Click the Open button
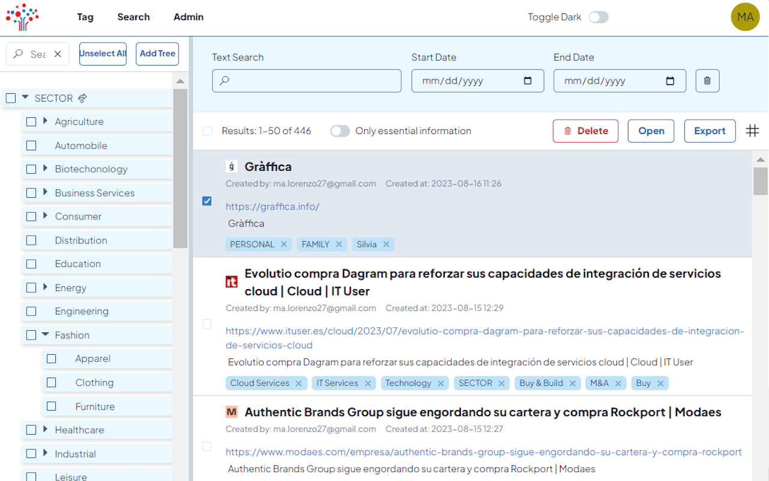769x481 pixels. point(651,131)
